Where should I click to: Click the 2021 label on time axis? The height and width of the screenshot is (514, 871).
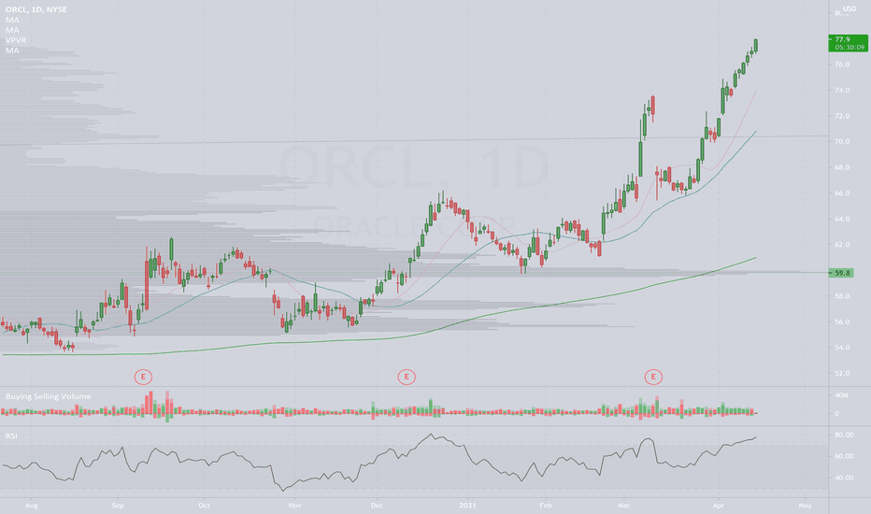pyautogui.click(x=467, y=506)
